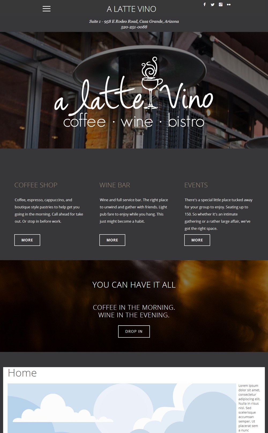Click the phone number 520-251-0088

click(134, 27)
